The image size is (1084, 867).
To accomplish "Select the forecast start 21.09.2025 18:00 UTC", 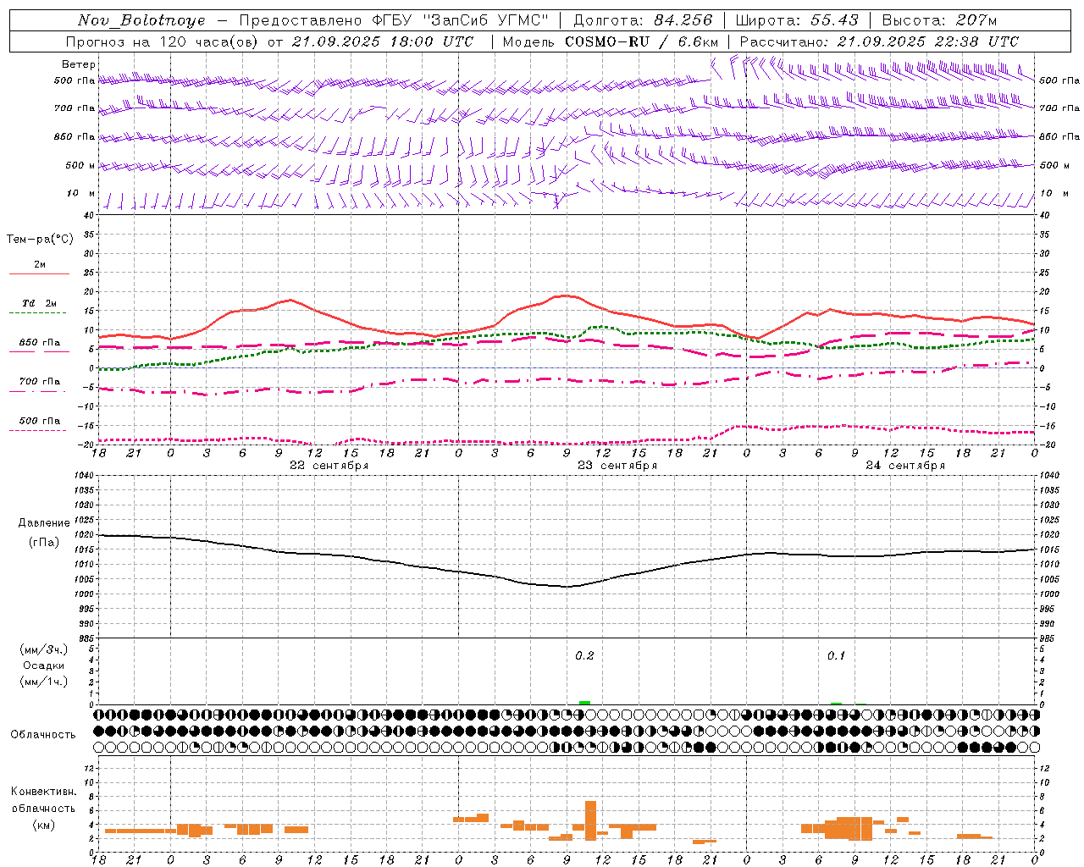I will (383, 41).
